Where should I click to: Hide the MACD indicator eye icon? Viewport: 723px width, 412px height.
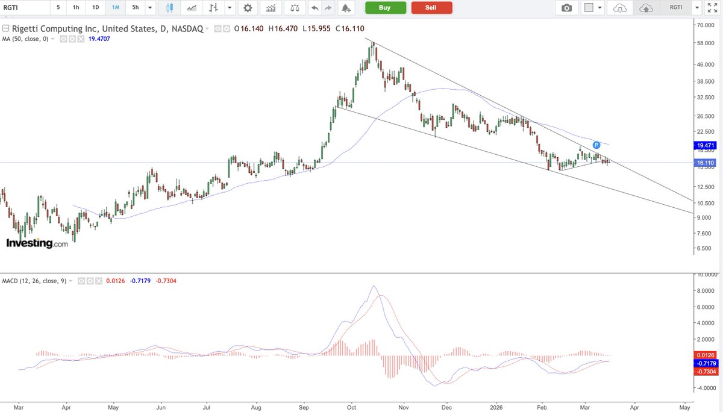point(82,281)
